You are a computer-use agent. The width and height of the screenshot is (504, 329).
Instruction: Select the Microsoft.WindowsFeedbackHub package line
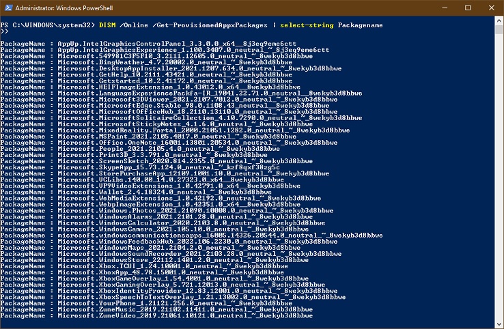pyautogui.click(x=169, y=242)
